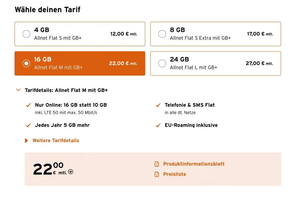Image resolution: width=293 pixels, height=197 pixels.
Task: Click the 12,00 € mtl. tariff card
Action: [x=80, y=34]
